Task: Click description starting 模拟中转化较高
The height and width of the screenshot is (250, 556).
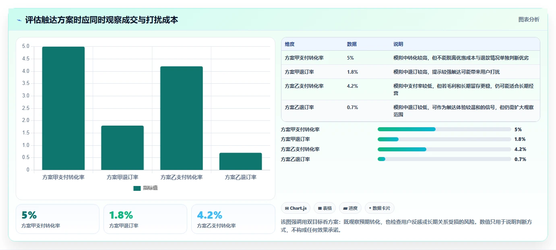Action: (461, 58)
